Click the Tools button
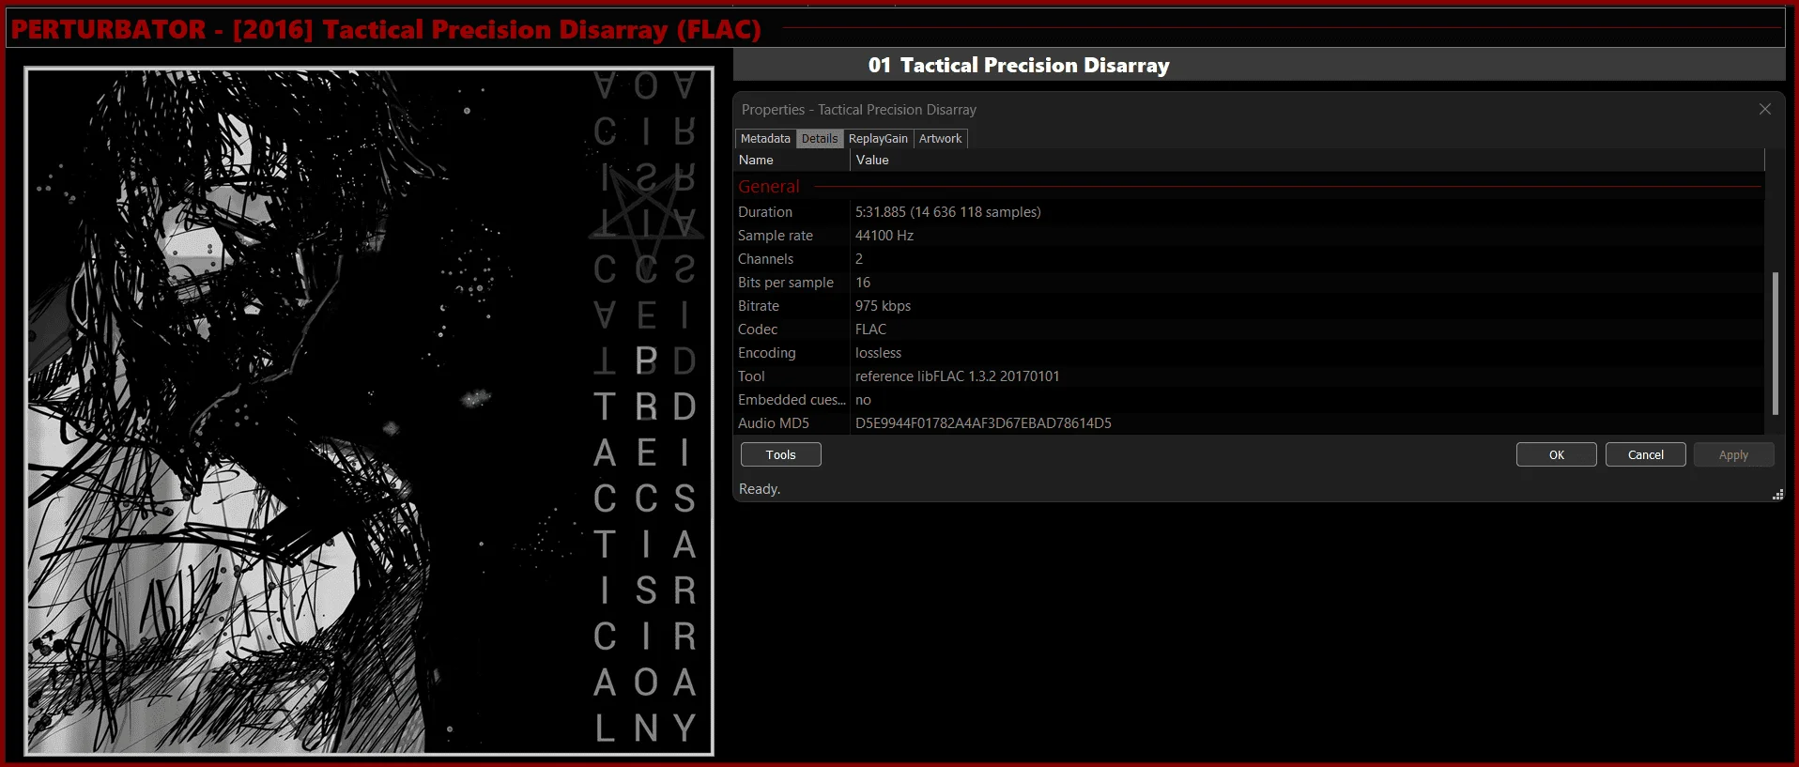Screen dimensions: 1799x767 (x=780, y=454)
